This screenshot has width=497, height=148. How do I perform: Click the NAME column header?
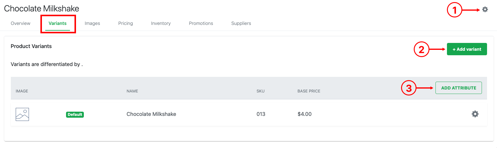point(132,91)
